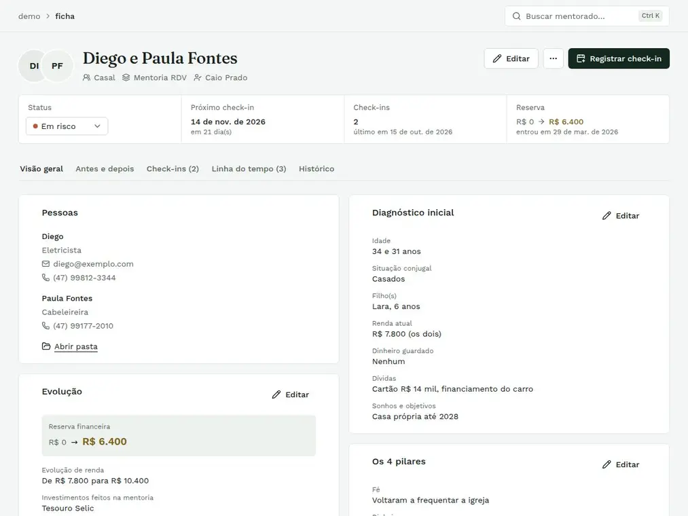The width and height of the screenshot is (688, 516).
Task: Click 'Casa própria até 2028' text
Action: (415, 417)
